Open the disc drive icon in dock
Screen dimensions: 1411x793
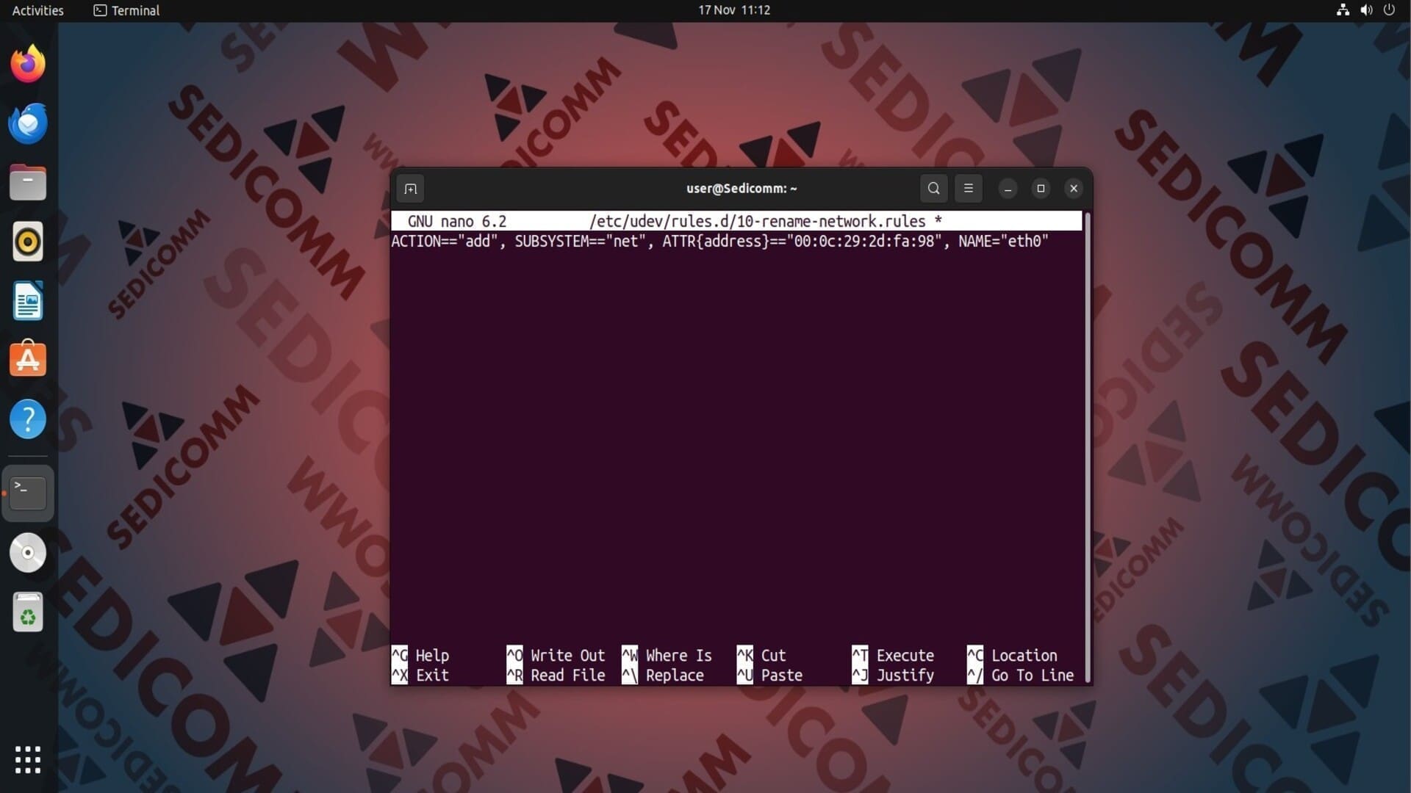click(28, 553)
